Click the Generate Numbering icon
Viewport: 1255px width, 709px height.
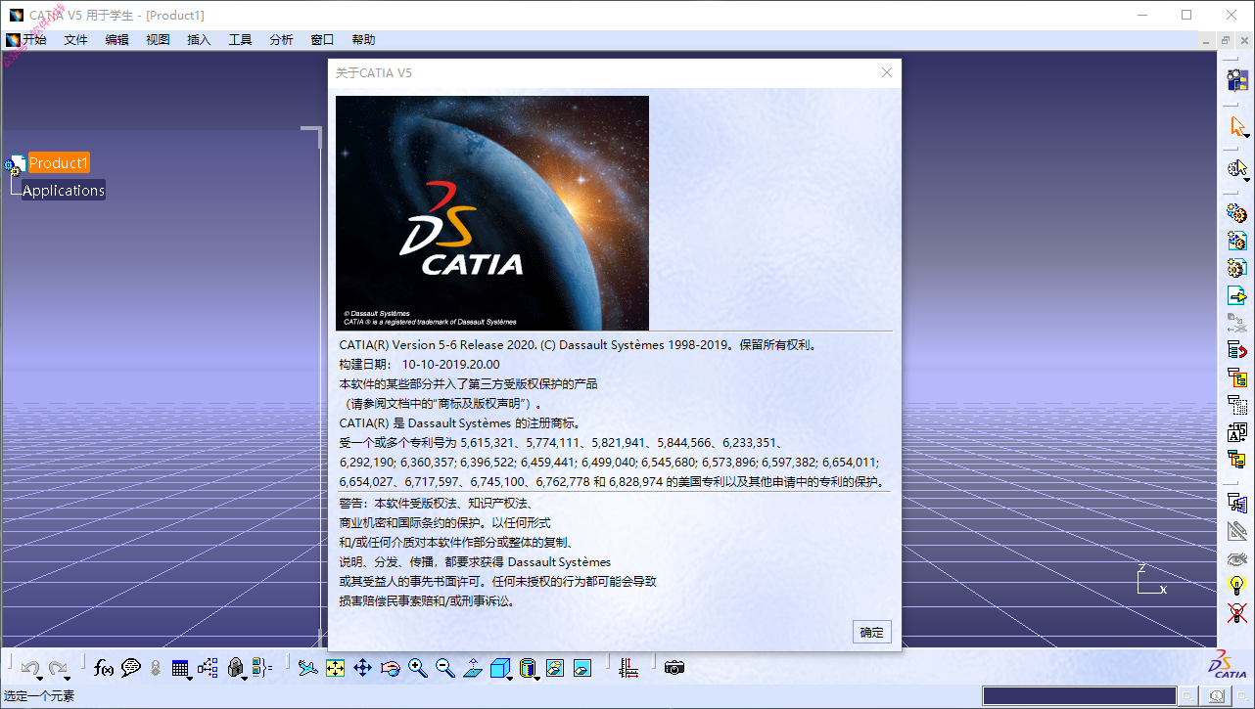click(1237, 431)
